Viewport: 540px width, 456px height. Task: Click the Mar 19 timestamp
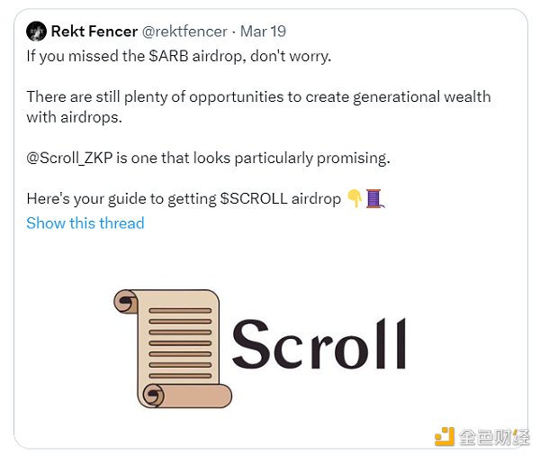coord(265,32)
